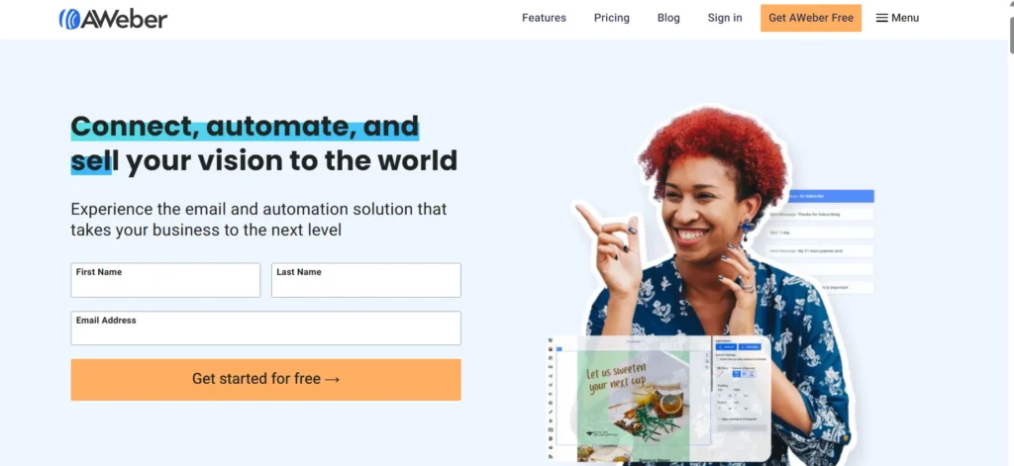
Task: Click the page's vertical scrollbar thumb
Action: click(1010, 27)
